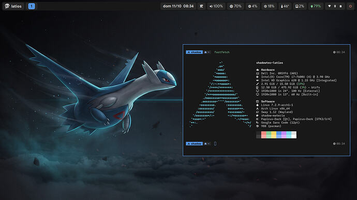Click the 2.91 GiB / 15.50 GiB memory line
Viewport: 357px width, 200px height.
pos(283,84)
